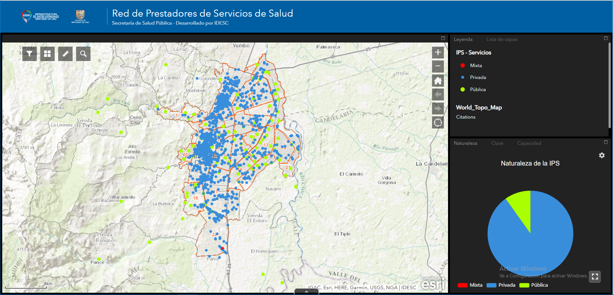Open the basemap gallery grid icon
Image resolution: width=614 pixels, height=295 pixels.
[x=47, y=54]
